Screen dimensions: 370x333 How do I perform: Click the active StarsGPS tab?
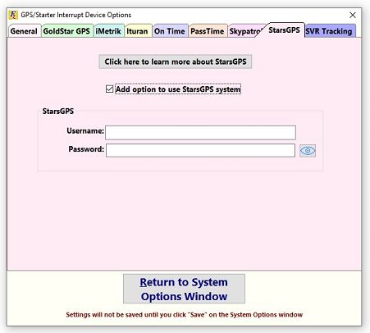[284, 30]
